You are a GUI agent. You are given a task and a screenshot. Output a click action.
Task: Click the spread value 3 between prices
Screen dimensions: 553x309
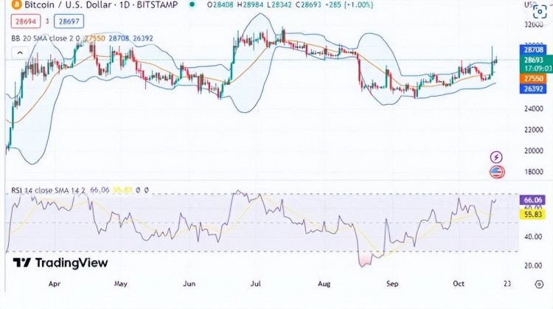pos(47,21)
